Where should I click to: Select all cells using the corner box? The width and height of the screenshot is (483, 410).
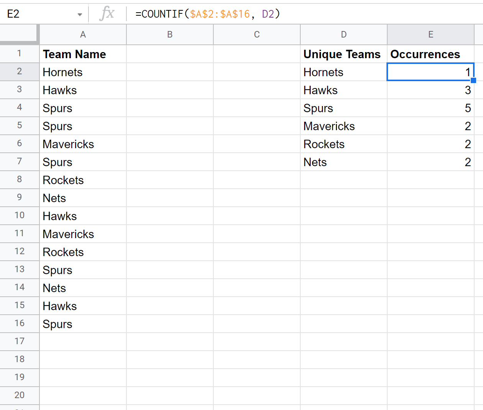[x=19, y=34]
